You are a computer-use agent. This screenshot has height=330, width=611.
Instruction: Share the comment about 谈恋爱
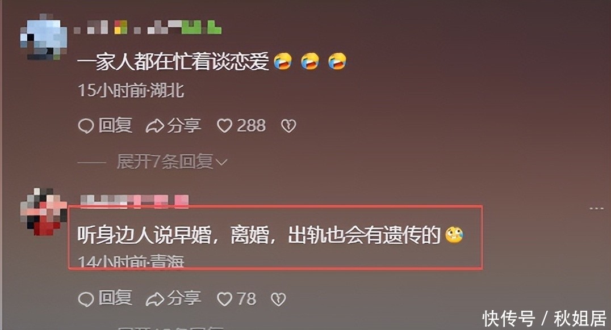(173, 126)
